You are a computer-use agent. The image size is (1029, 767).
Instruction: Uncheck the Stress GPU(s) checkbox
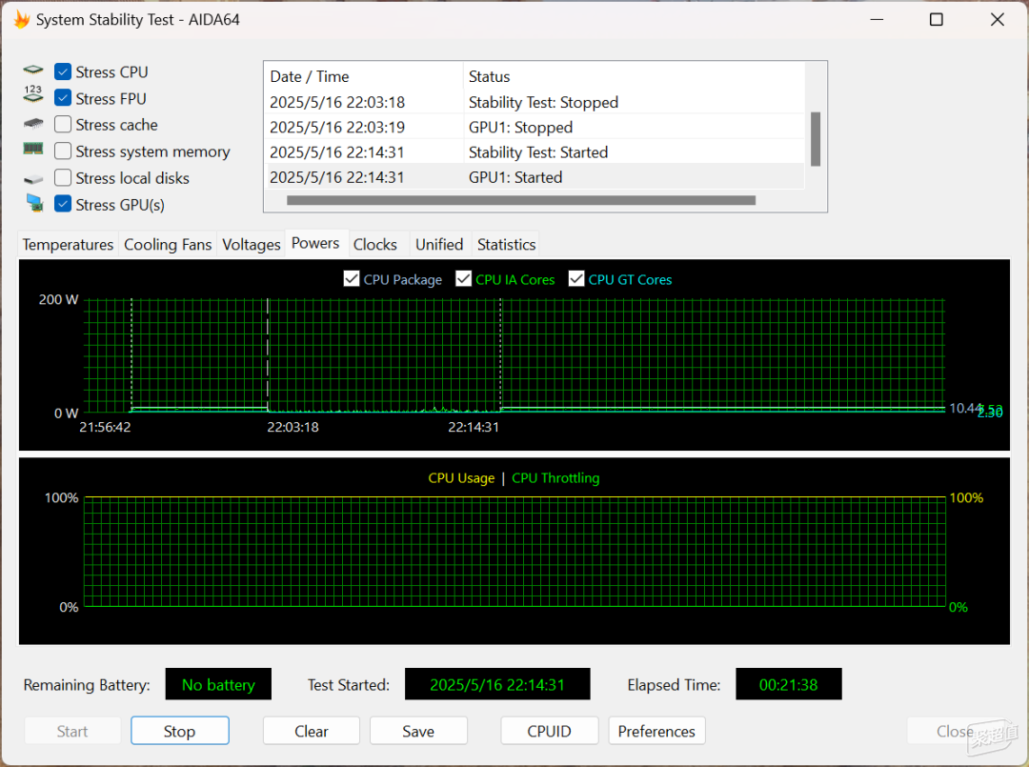coord(63,204)
